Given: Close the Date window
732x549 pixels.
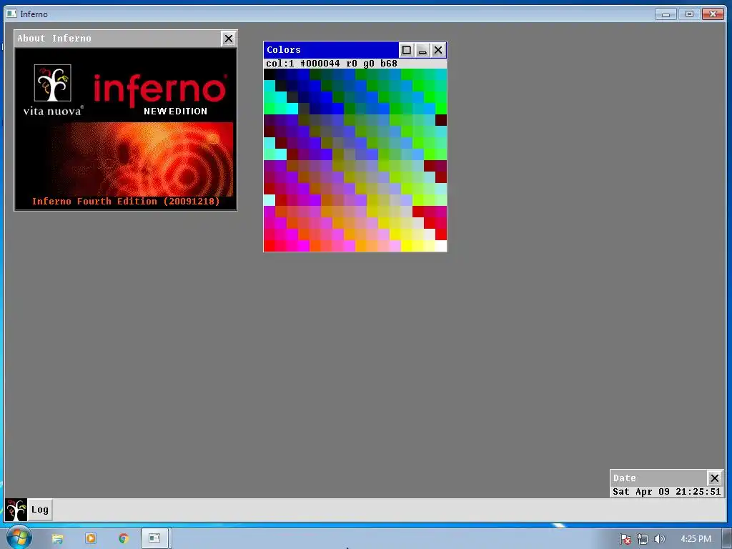Looking at the screenshot, I should pyautogui.click(x=714, y=478).
